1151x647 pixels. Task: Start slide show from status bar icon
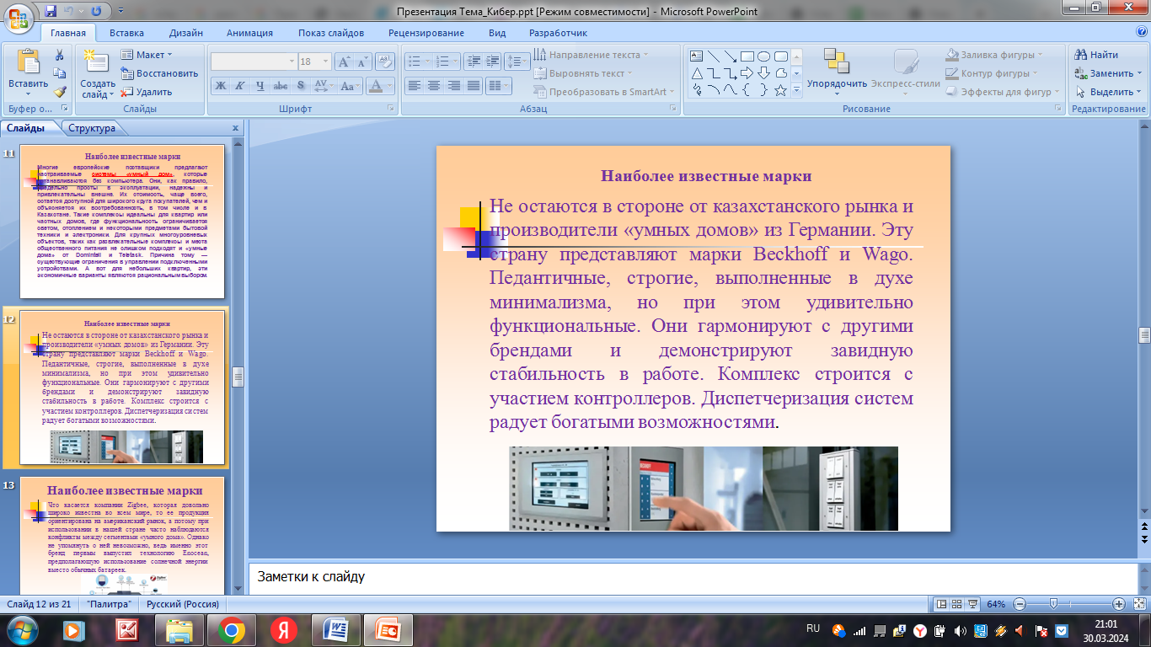(x=973, y=604)
